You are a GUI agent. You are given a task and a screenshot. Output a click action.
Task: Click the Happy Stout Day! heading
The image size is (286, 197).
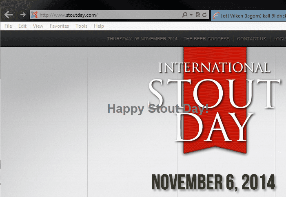point(158,109)
